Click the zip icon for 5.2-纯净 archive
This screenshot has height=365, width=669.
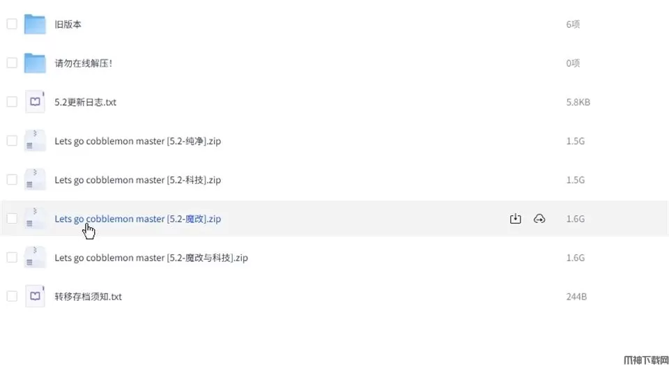click(x=35, y=141)
